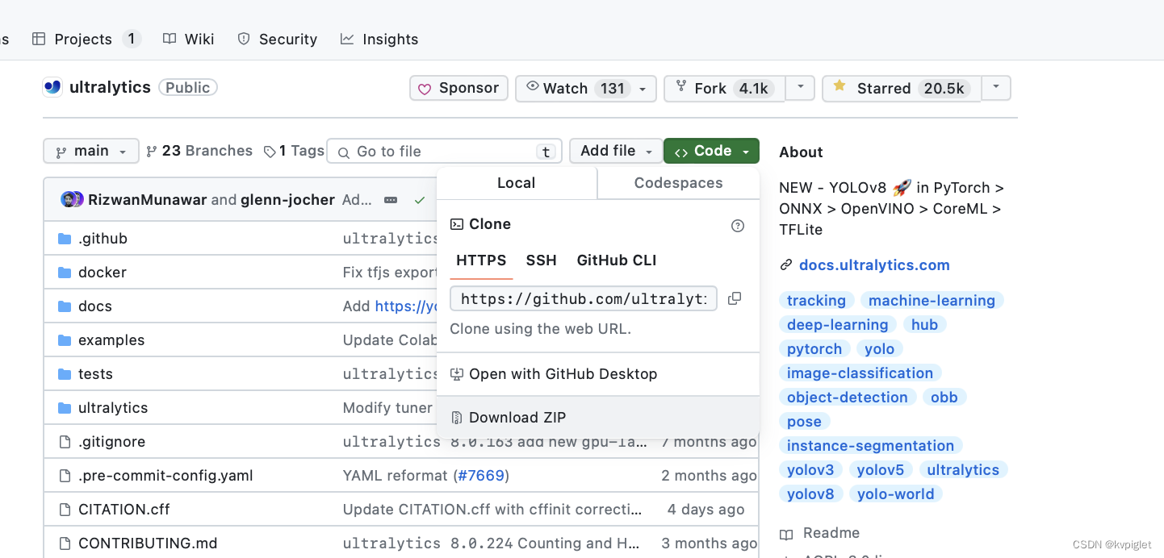Click RizwanMunawar commit author avatar
This screenshot has width=1164, height=558.
pos(69,199)
